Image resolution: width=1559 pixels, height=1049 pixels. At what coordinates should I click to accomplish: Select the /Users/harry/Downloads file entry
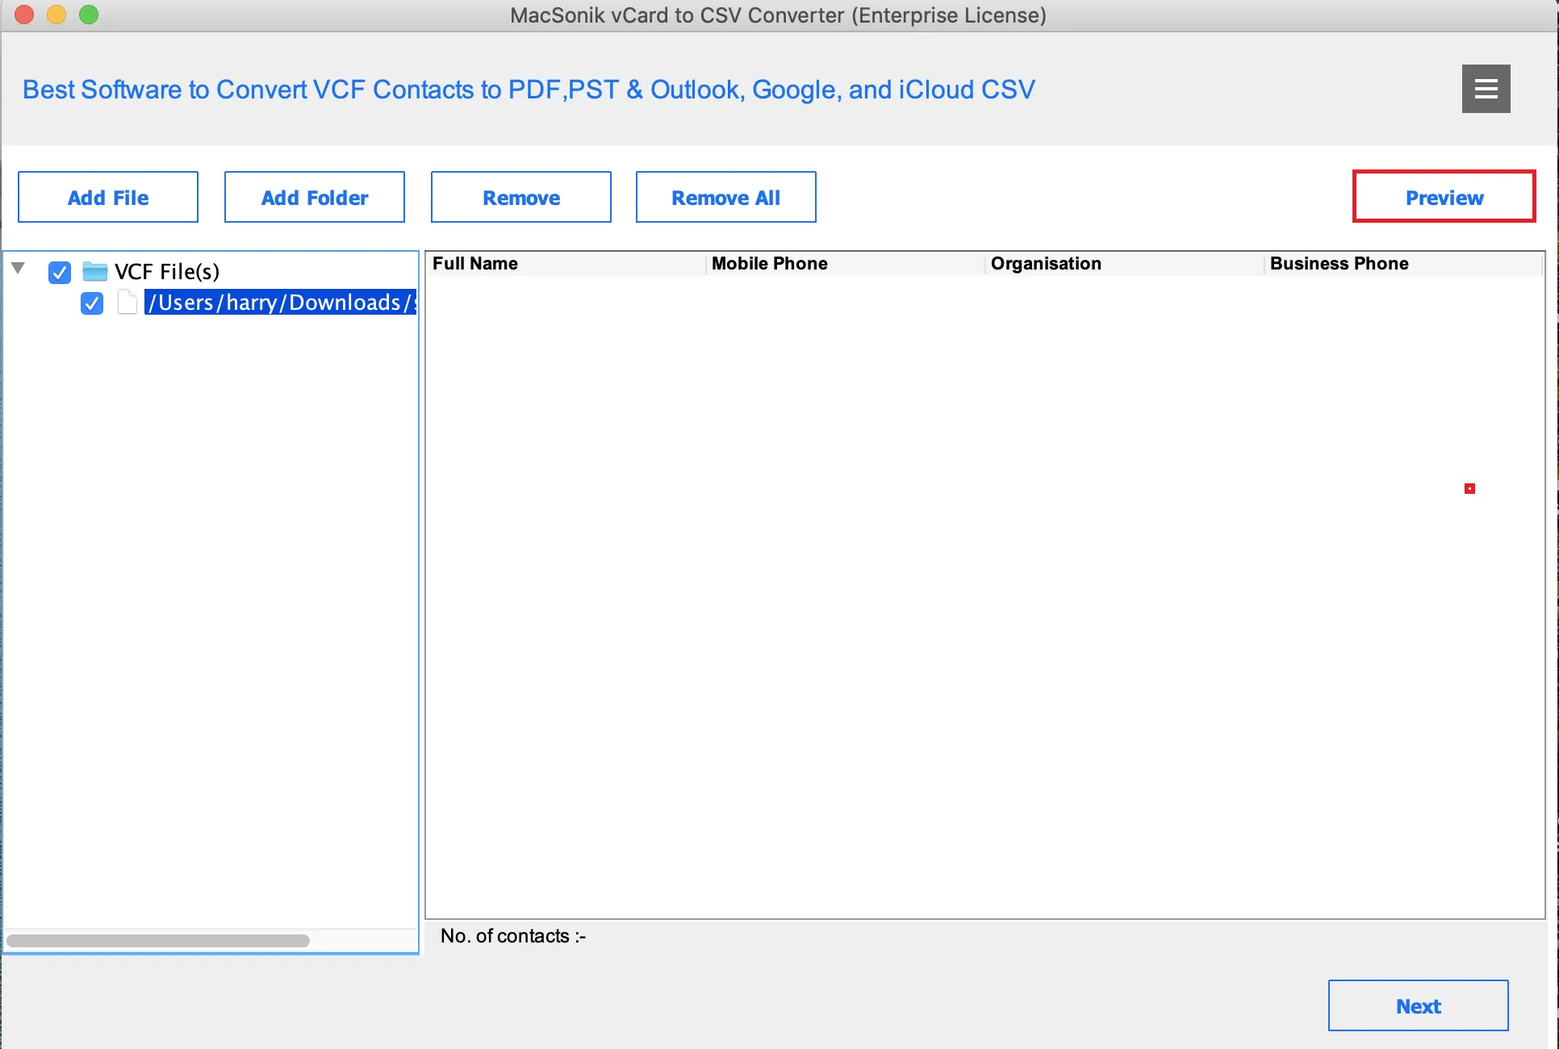(x=281, y=303)
